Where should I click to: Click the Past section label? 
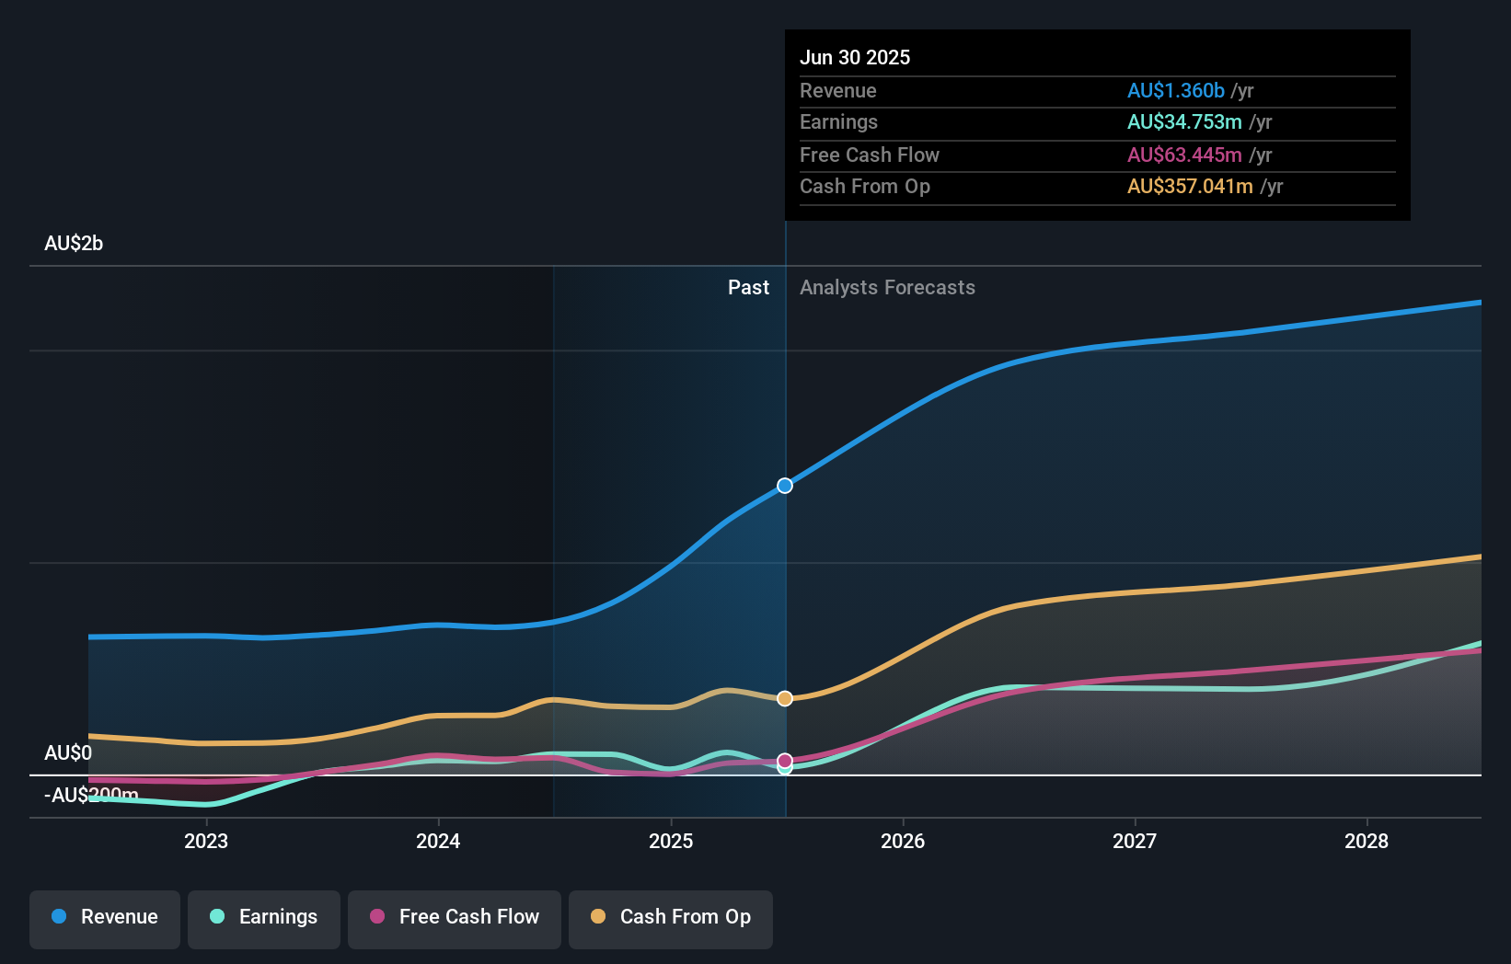(x=748, y=287)
